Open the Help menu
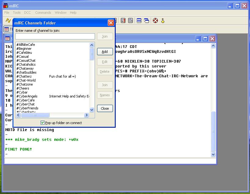The height and width of the screenshot is (194, 250). [x=73, y=13]
